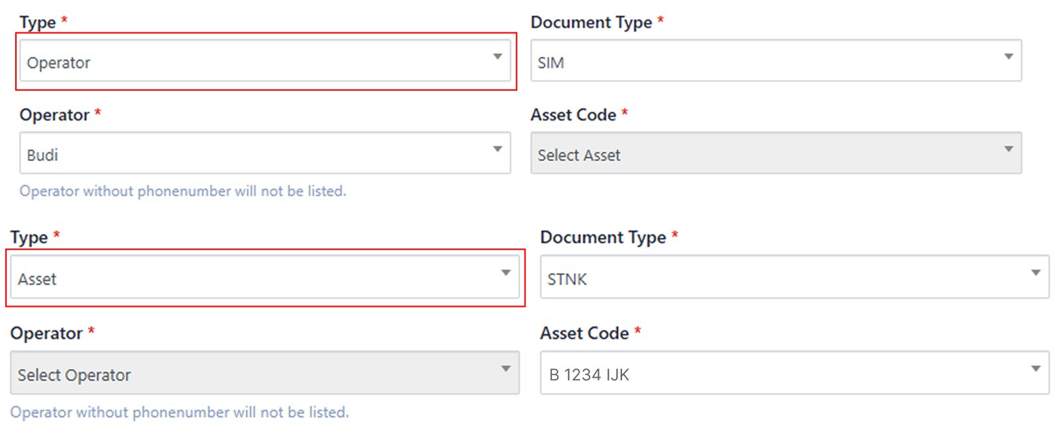Click the arrow on the SIM dropdown

click(x=1008, y=57)
